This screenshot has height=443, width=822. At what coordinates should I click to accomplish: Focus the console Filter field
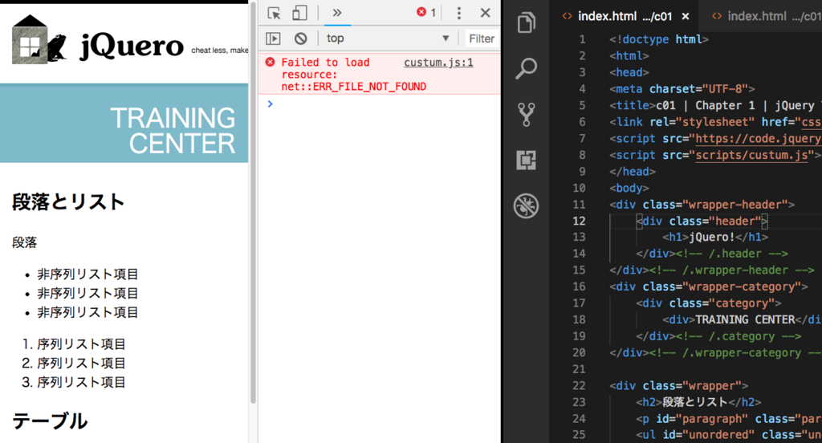click(x=482, y=39)
